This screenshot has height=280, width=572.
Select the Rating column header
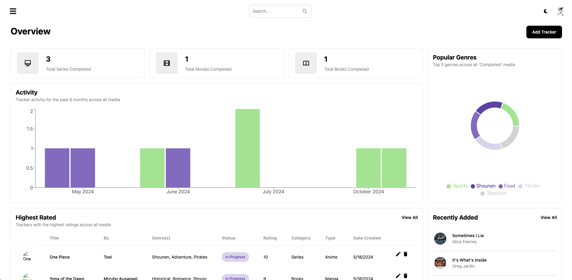coord(270,238)
